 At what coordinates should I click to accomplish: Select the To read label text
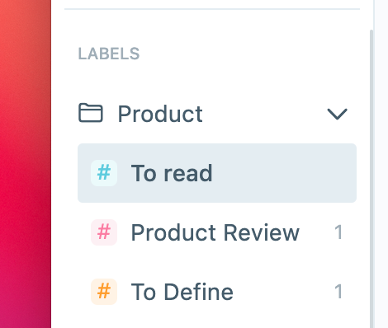click(172, 173)
